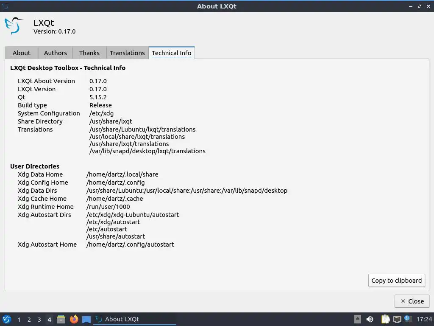The width and height of the screenshot is (434, 326).
Task: Switch to virtual desktop 3
Action: [39, 320]
